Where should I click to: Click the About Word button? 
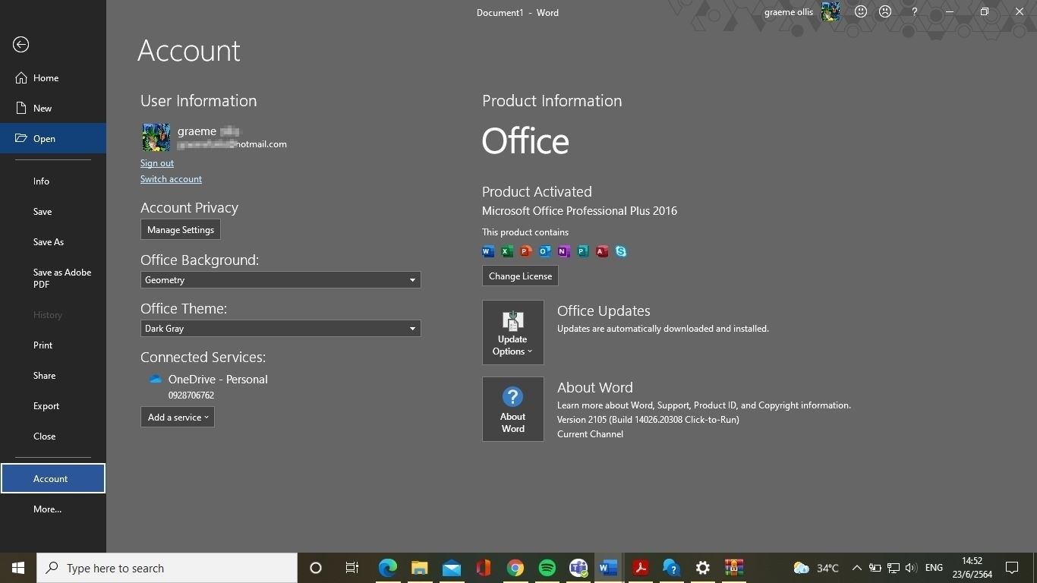[513, 409]
